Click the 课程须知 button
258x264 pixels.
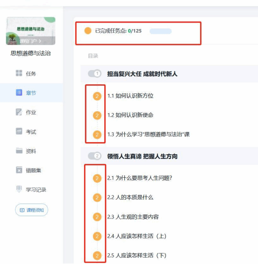pos(31,210)
